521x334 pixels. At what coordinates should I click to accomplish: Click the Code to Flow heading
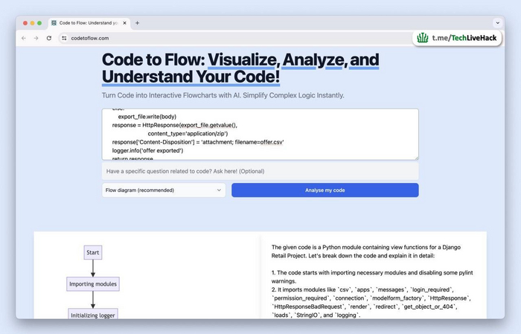point(240,68)
